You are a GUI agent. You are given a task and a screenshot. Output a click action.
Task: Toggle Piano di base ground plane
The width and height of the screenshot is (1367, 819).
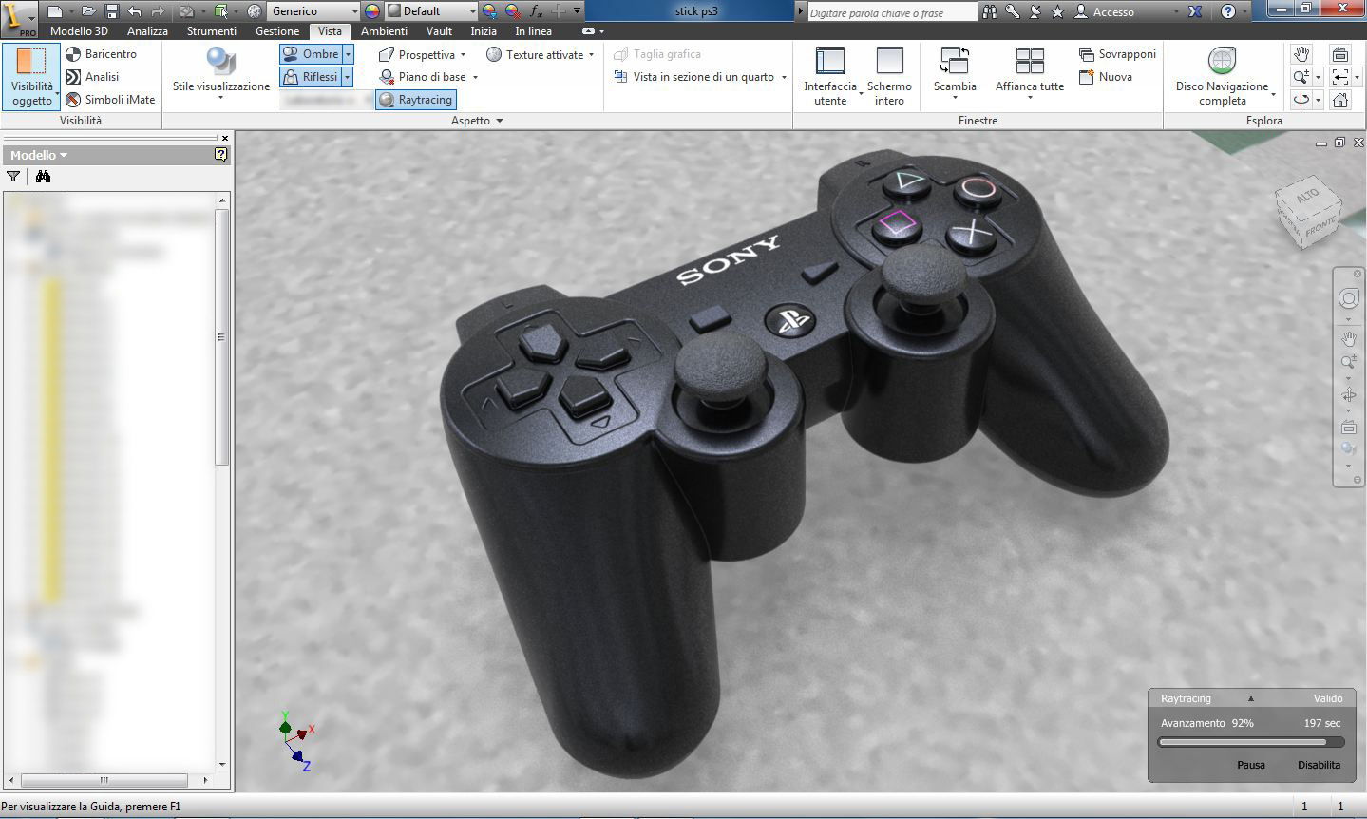pyautogui.click(x=423, y=77)
